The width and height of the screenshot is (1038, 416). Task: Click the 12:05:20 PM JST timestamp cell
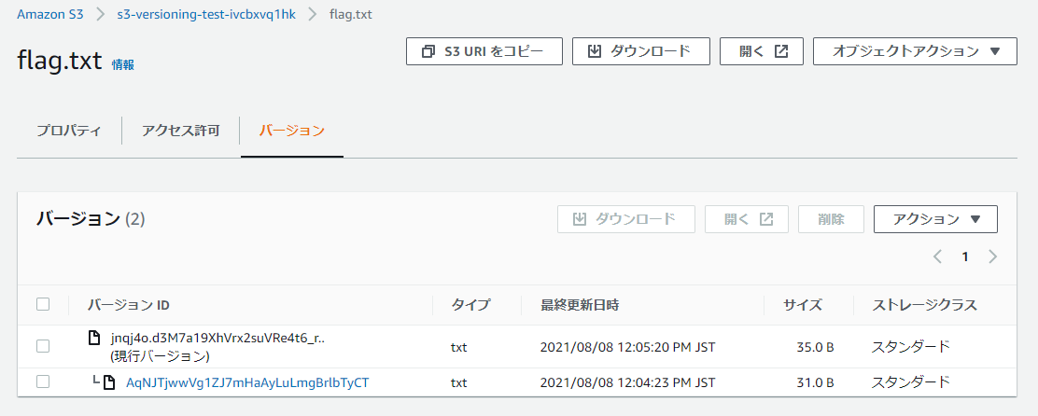pos(627,347)
